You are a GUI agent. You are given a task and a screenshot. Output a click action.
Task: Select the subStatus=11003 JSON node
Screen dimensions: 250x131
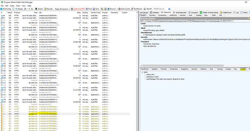(x=153, y=77)
